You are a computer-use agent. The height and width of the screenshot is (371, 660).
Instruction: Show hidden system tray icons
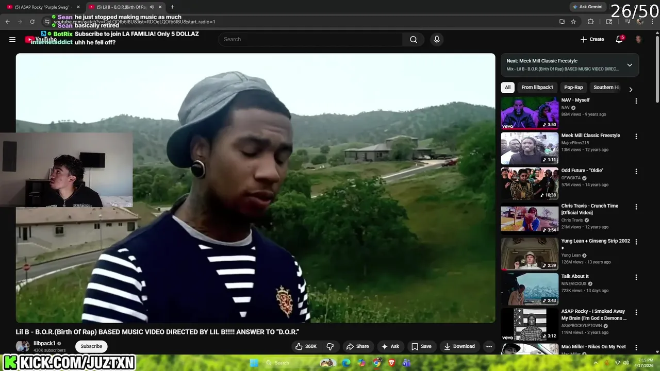point(596,363)
